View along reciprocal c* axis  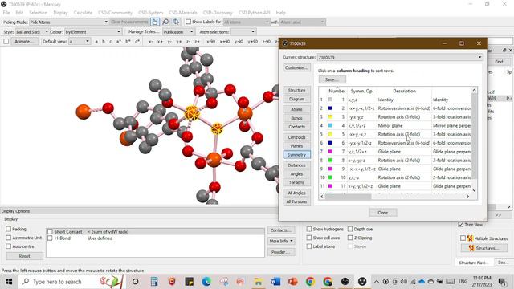pyautogui.click(x=137, y=42)
